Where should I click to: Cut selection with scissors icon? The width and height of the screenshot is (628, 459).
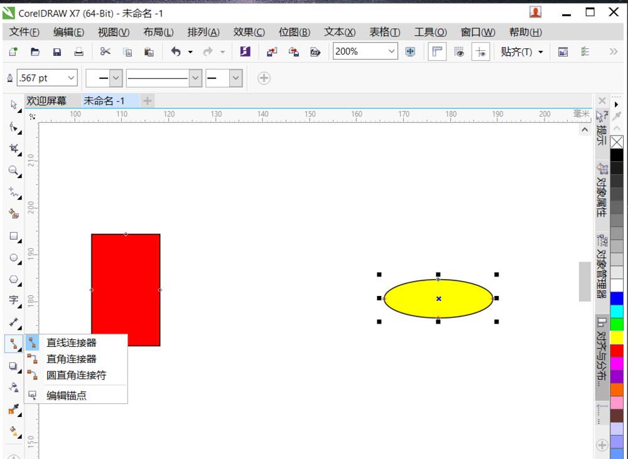[106, 51]
